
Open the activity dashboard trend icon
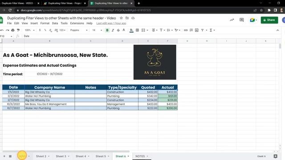(x=232, y=20)
